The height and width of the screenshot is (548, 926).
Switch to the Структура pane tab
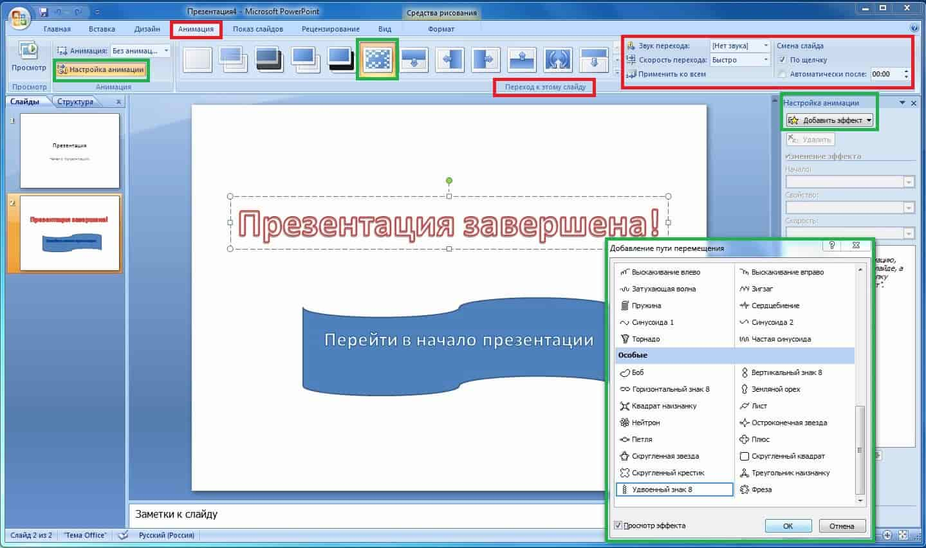point(75,102)
